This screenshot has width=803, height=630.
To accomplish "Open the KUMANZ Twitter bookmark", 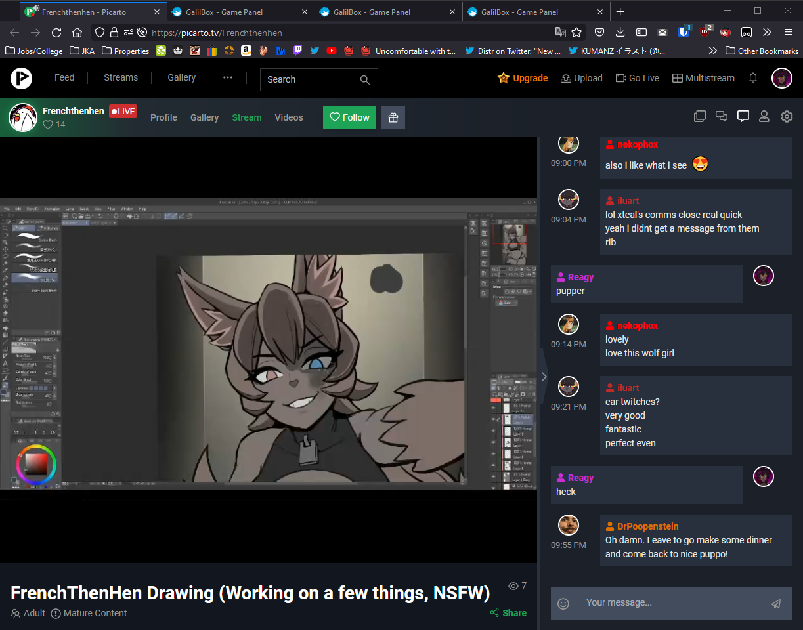I will [x=617, y=51].
